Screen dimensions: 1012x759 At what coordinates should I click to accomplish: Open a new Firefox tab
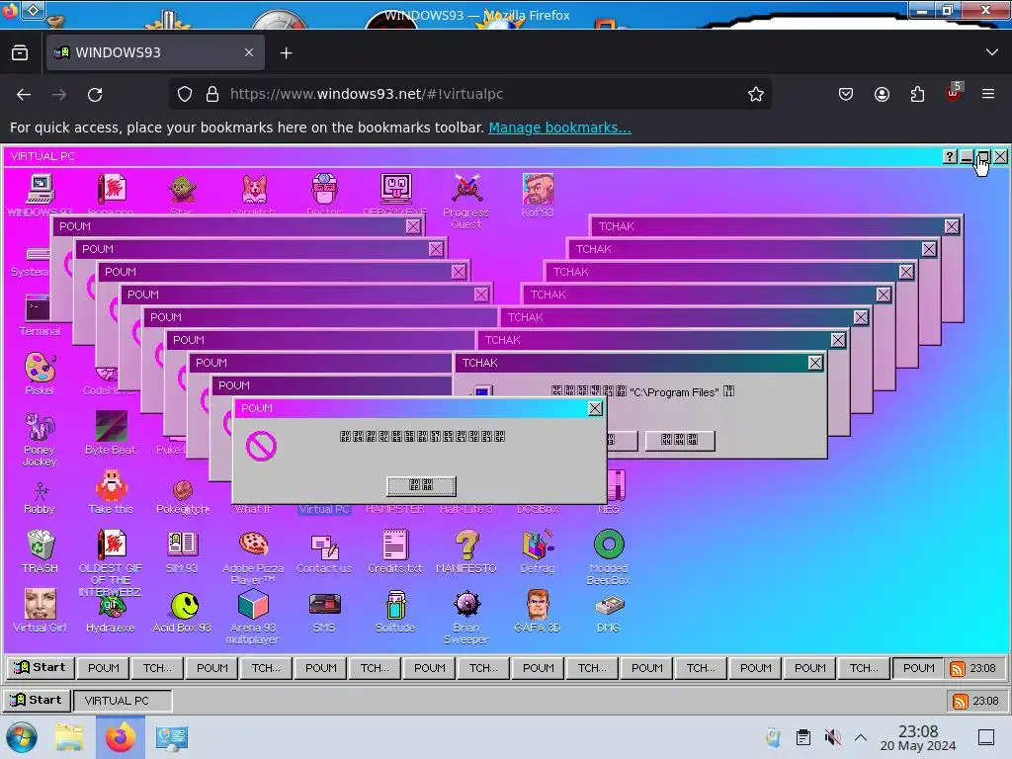pos(286,53)
